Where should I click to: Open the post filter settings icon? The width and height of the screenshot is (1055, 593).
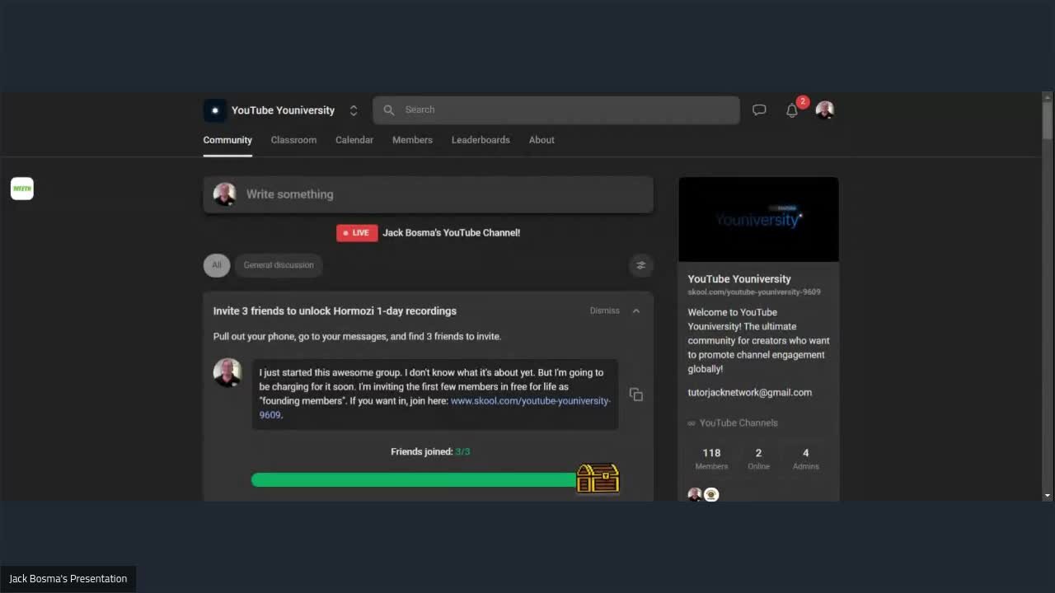(641, 265)
